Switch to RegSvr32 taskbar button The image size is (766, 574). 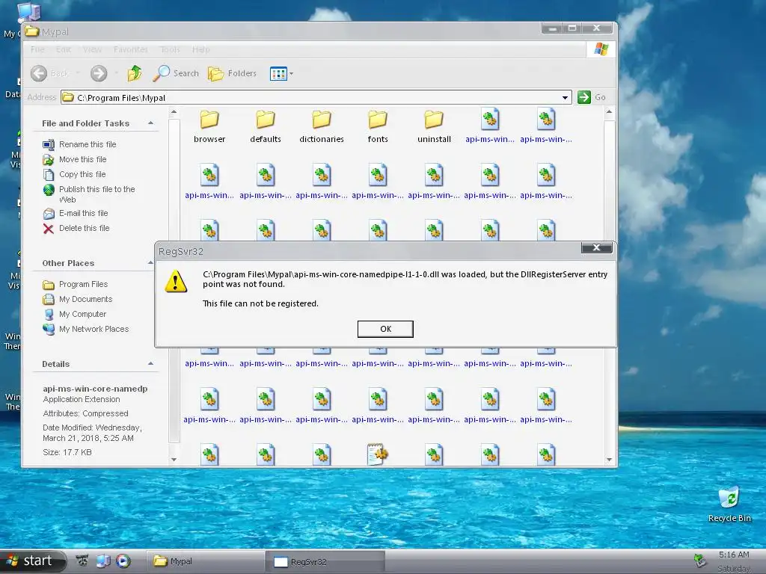pos(325,562)
